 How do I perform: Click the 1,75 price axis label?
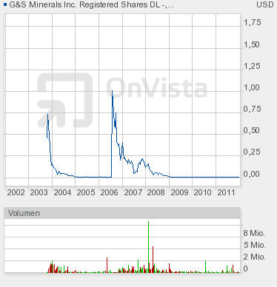(252, 22)
